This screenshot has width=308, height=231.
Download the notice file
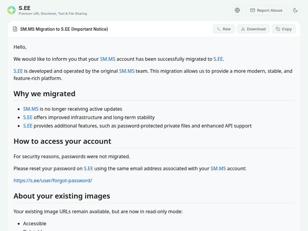point(253,29)
